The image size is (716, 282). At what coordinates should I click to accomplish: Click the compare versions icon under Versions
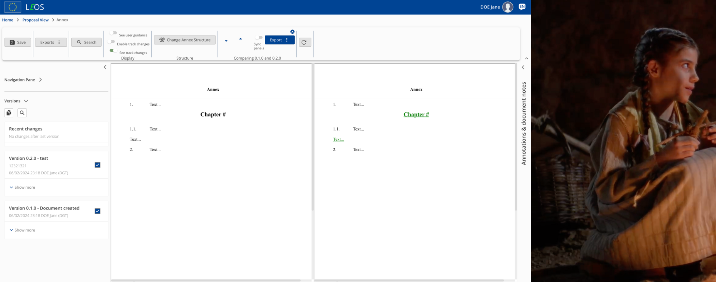click(x=9, y=113)
